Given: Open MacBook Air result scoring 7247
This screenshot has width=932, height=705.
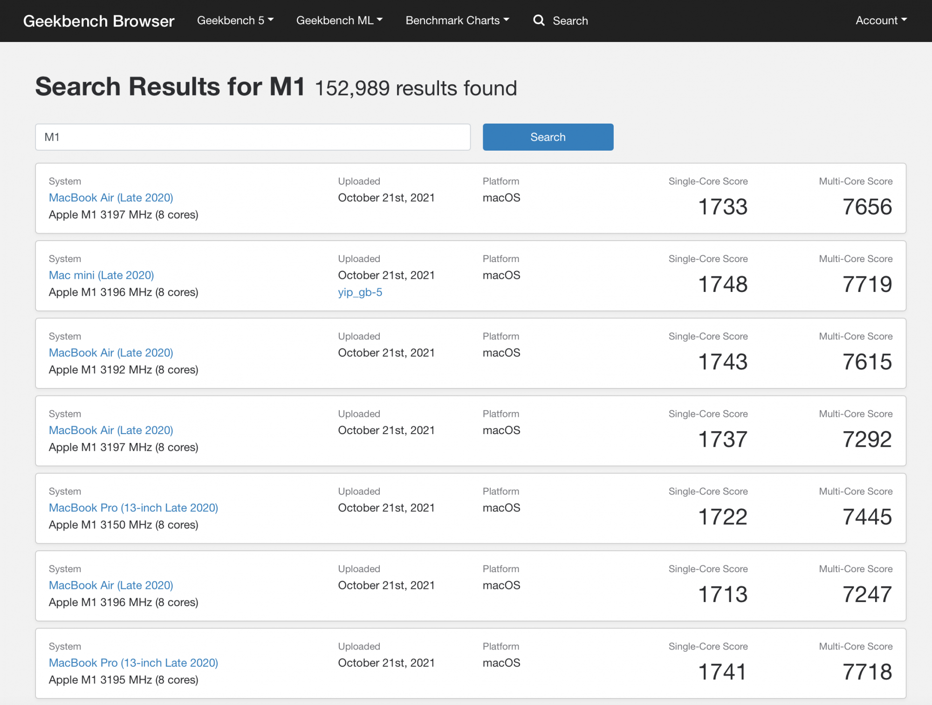Looking at the screenshot, I should [111, 585].
